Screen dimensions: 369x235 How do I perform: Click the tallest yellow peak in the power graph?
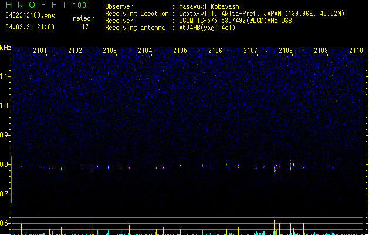[275, 227]
